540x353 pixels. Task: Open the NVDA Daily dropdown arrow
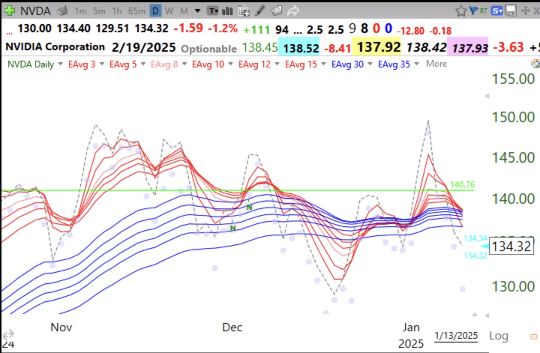tap(60, 64)
